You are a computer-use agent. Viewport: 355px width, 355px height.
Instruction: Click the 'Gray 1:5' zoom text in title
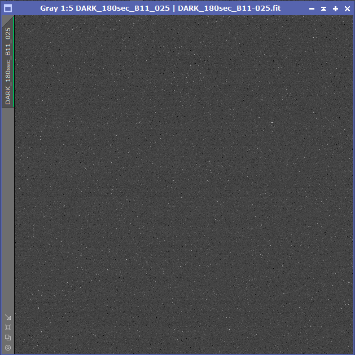coord(55,8)
